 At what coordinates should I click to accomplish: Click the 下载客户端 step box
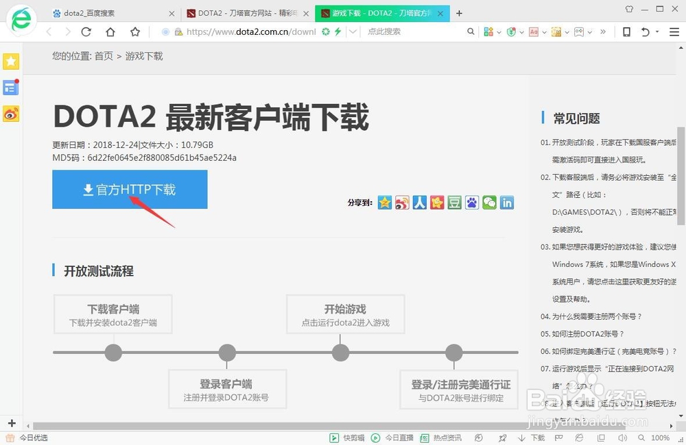coord(113,314)
